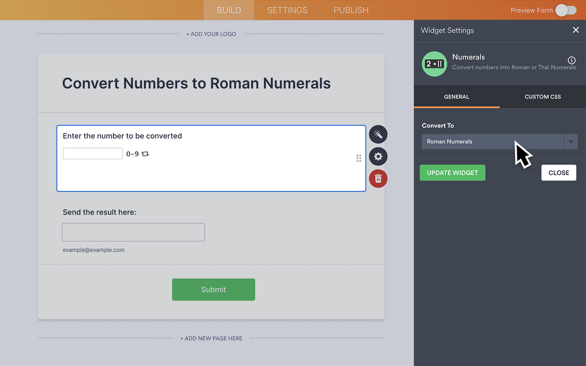The image size is (586, 366).
Task: Delete the field using the red trash icon
Action: (378, 178)
